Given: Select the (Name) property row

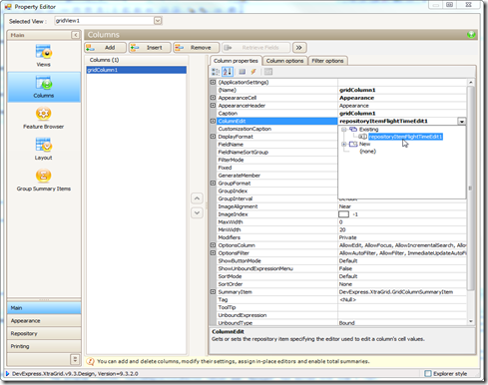Looking at the screenshot, I should (x=341, y=90).
